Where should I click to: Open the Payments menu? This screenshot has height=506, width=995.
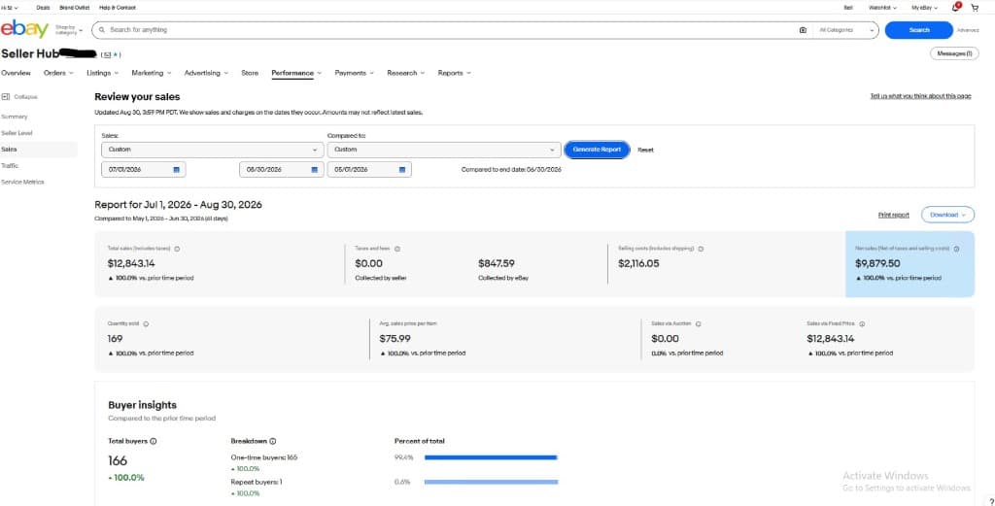354,73
